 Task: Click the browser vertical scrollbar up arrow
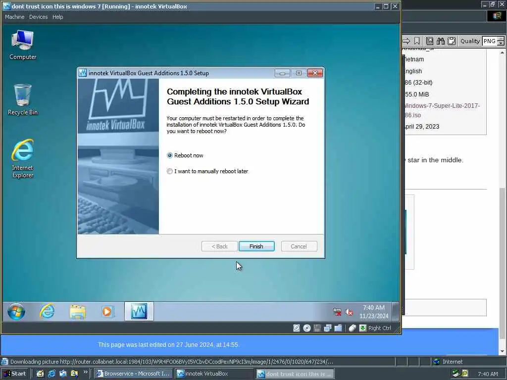click(502, 52)
